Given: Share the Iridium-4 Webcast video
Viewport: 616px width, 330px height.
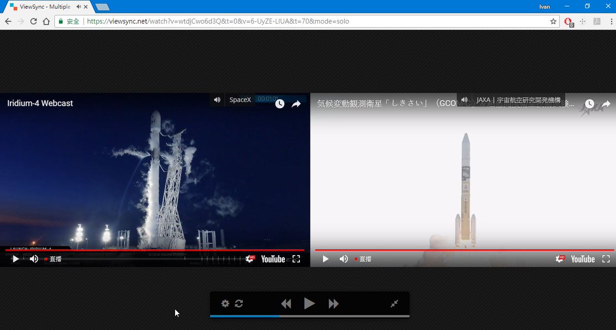Looking at the screenshot, I should tap(296, 104).
